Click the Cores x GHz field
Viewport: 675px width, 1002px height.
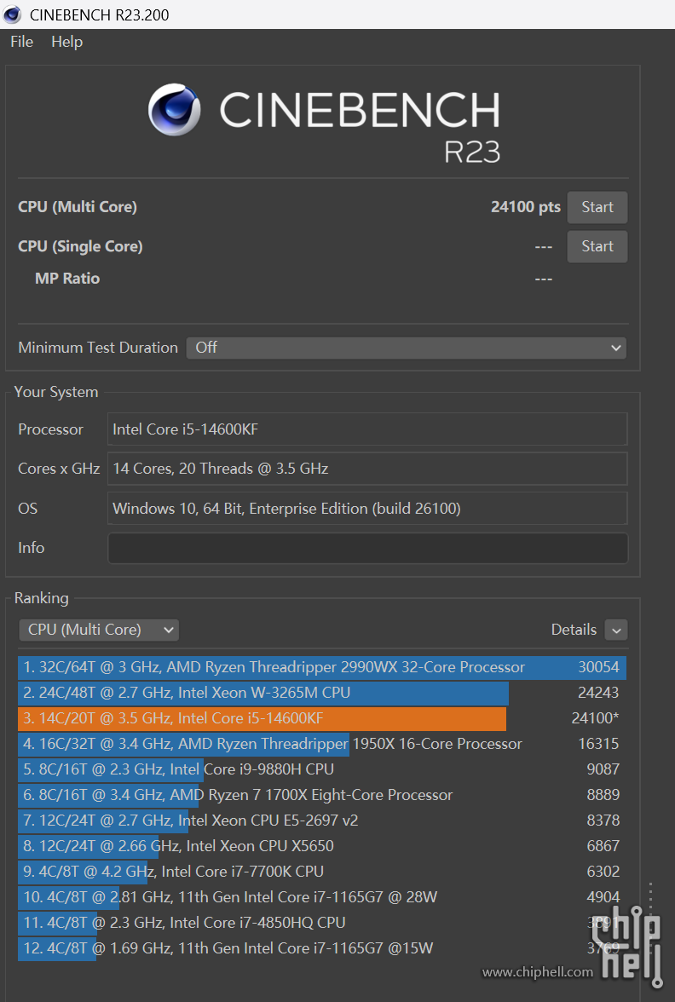367,469
